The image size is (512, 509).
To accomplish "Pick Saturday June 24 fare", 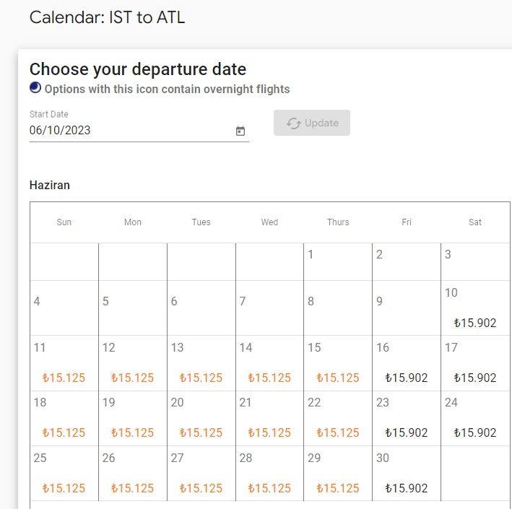I will tap(475, 418).
